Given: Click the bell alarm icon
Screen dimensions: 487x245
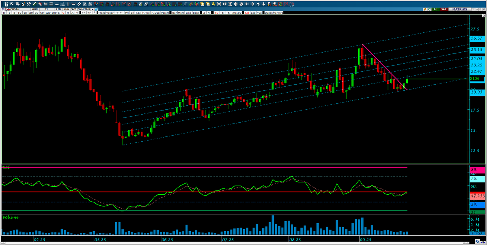Looking at the screenshot, I should (x=213, y=4).
